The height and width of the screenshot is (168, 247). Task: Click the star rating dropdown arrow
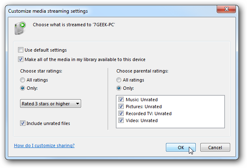tap(77, 104)
